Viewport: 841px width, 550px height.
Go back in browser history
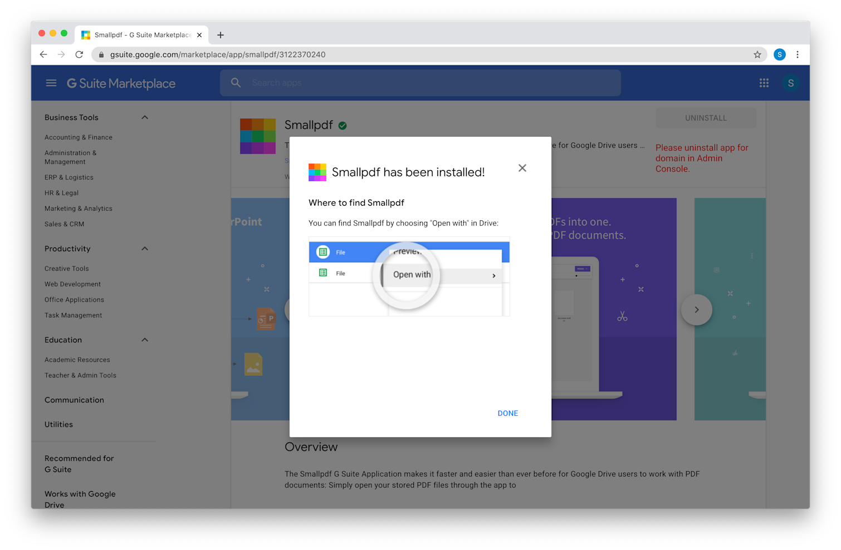[x=43, y=54]
